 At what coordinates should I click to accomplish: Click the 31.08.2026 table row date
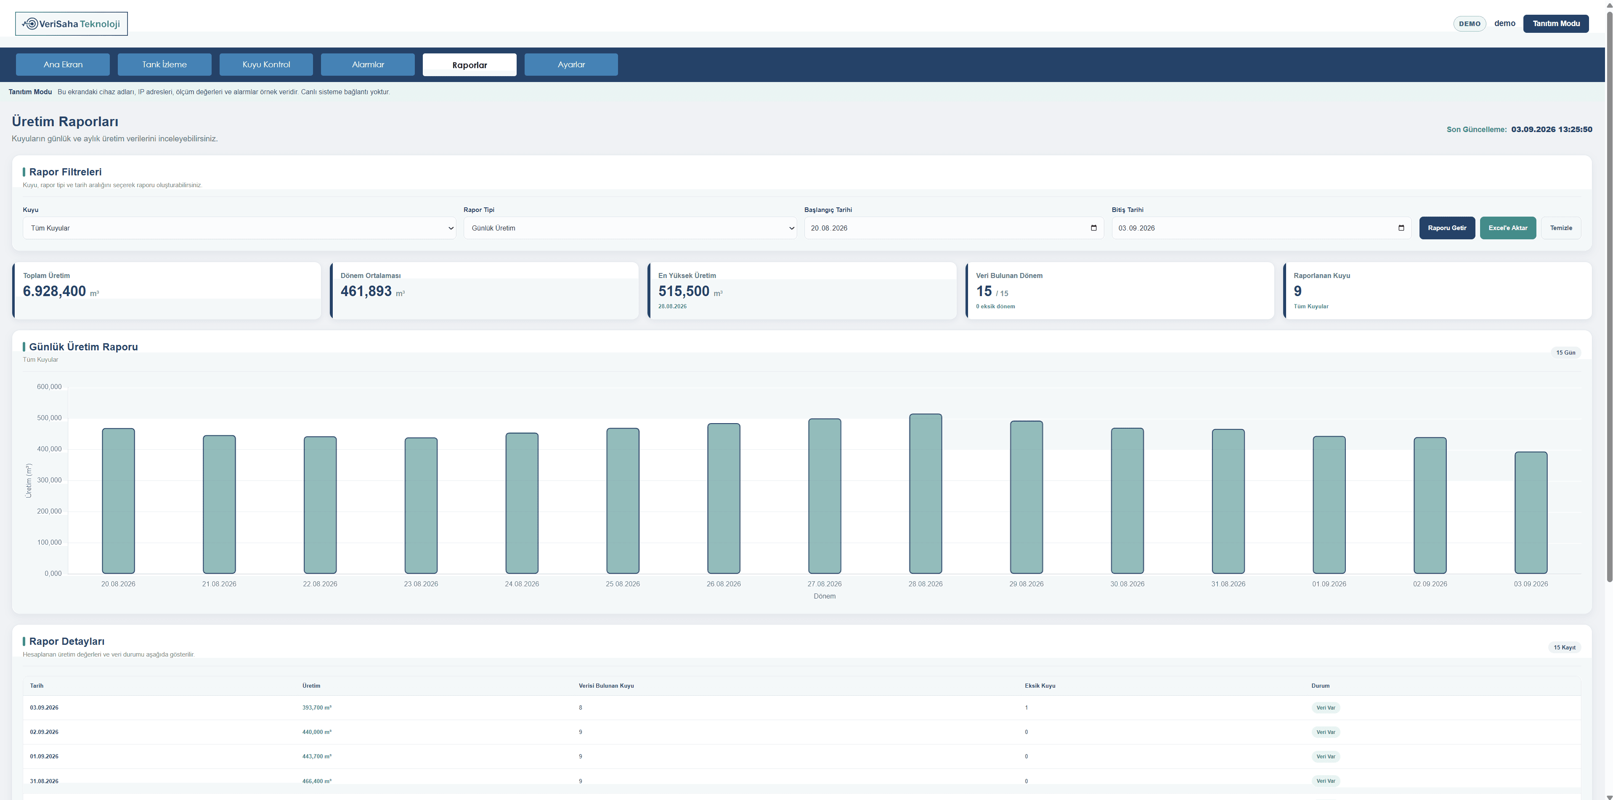point(45,781)
